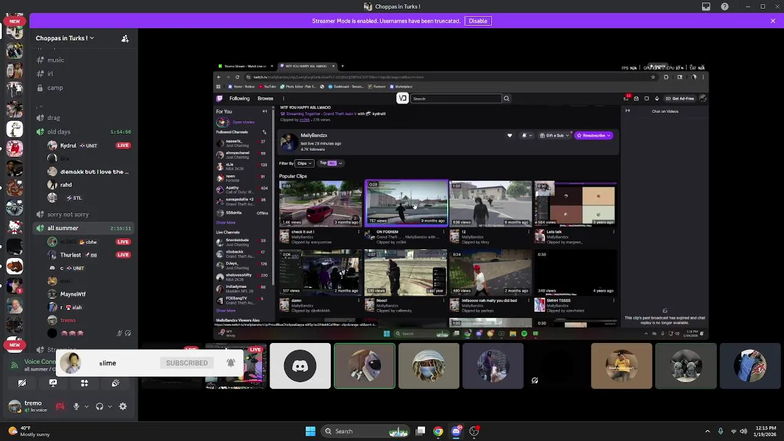This screenshot has height=441, width=784.
Task: Click user Thurlest in all summer
Action: click(x=70, y=255)
